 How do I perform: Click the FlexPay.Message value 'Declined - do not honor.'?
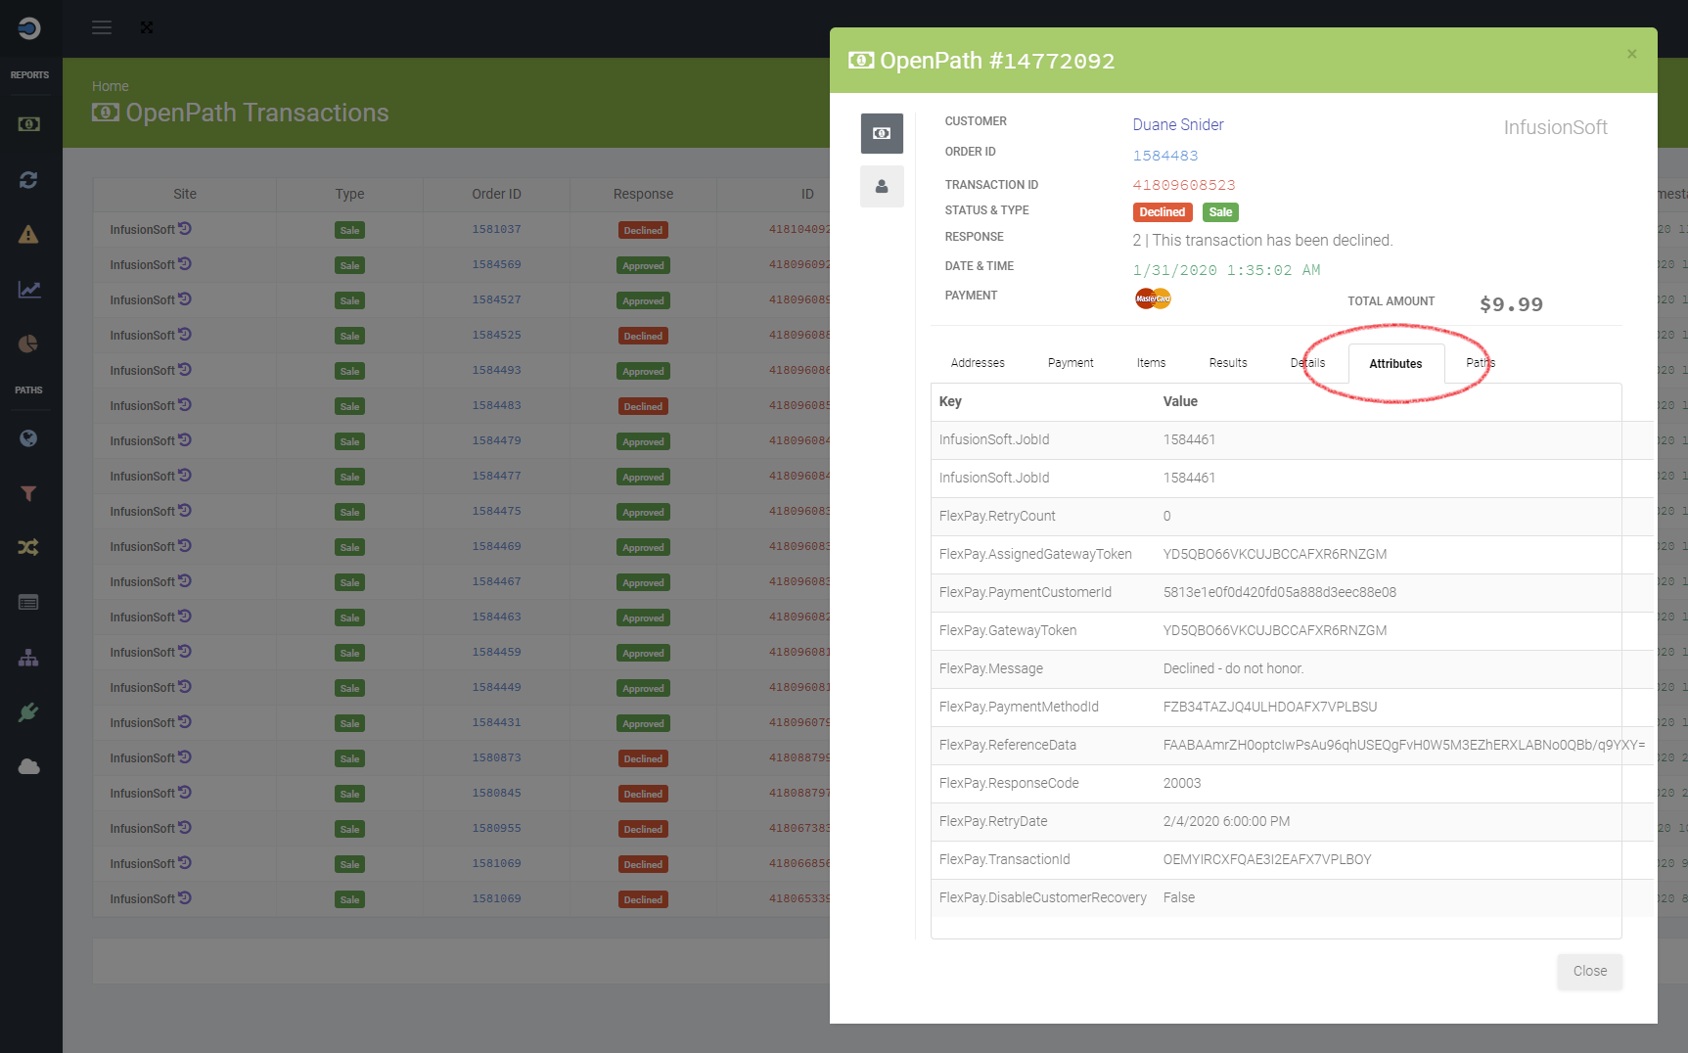[x=1233, y=668]
